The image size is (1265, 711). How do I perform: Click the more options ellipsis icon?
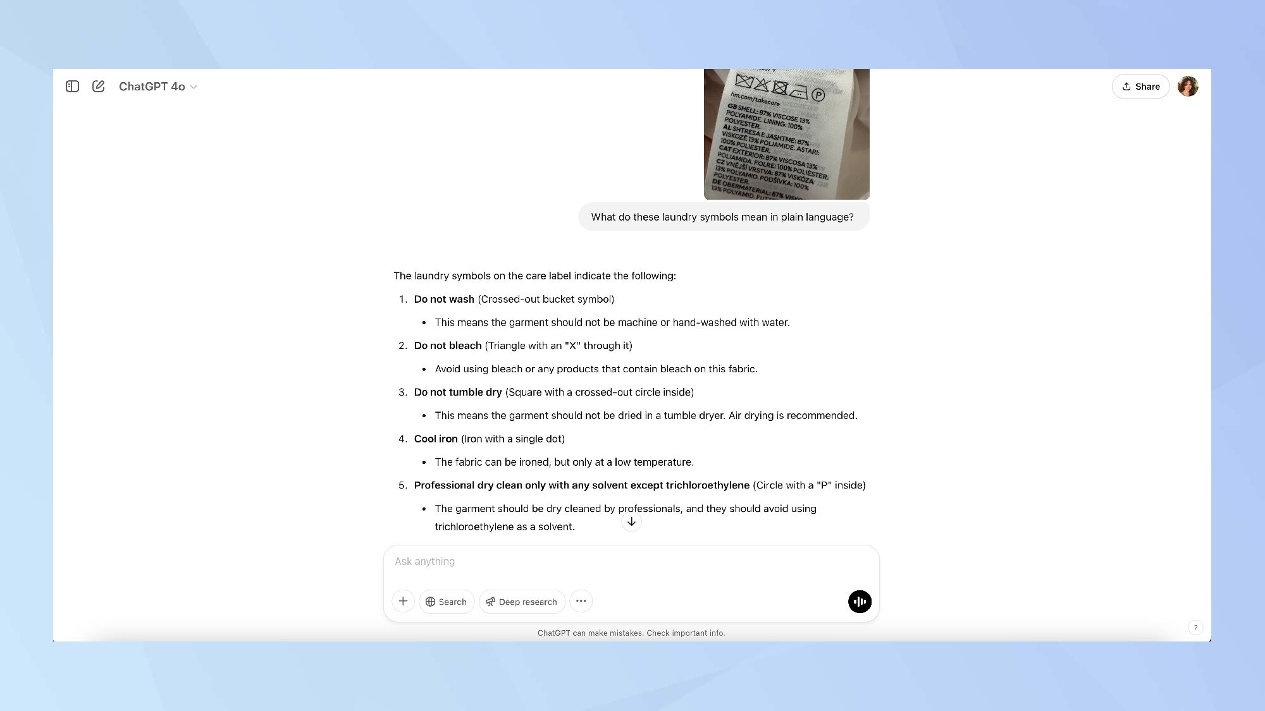tap(581, 602)
